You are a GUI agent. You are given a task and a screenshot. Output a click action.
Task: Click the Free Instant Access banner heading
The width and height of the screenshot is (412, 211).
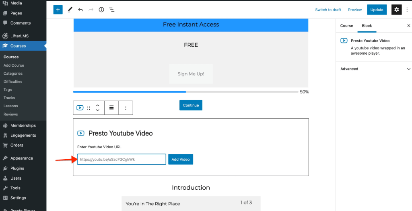tap(191, 25)
